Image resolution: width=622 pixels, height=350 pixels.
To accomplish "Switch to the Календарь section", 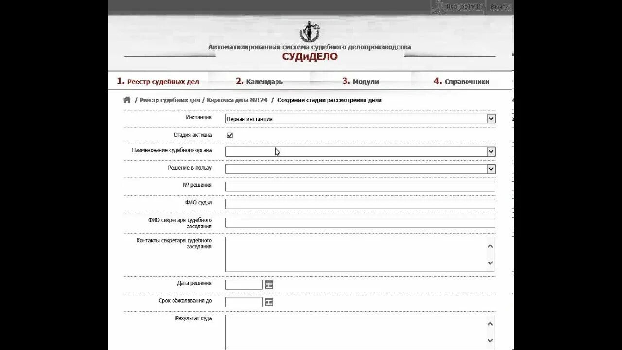I will (x=259, y=81).
